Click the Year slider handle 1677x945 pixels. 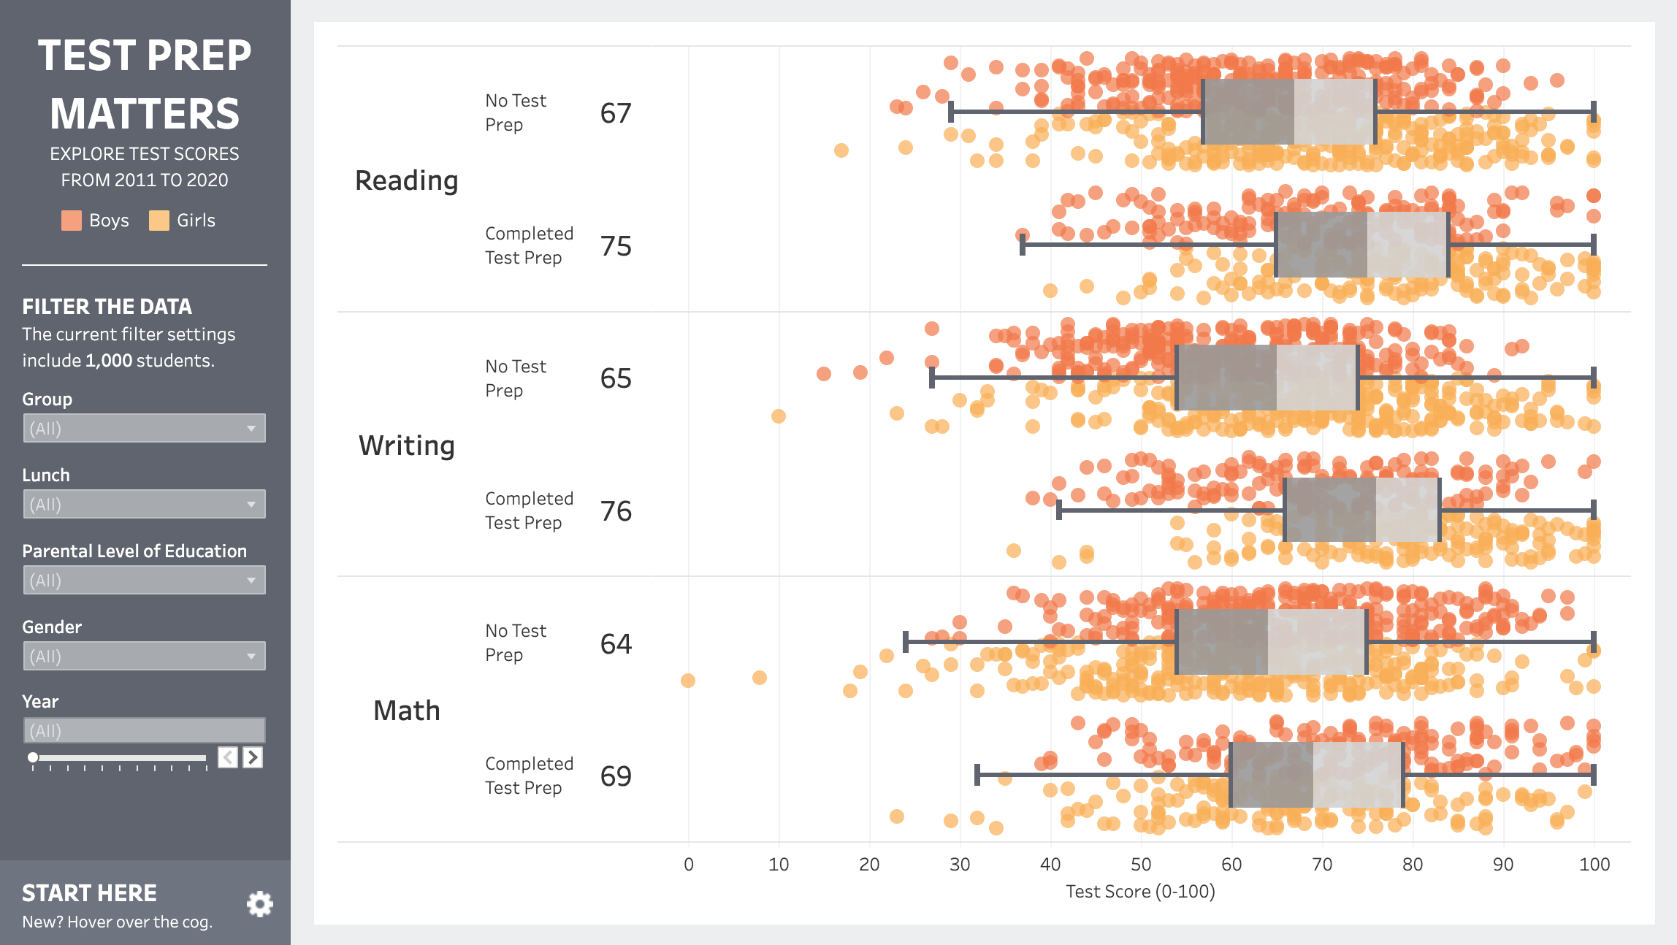tap(33, 757)
